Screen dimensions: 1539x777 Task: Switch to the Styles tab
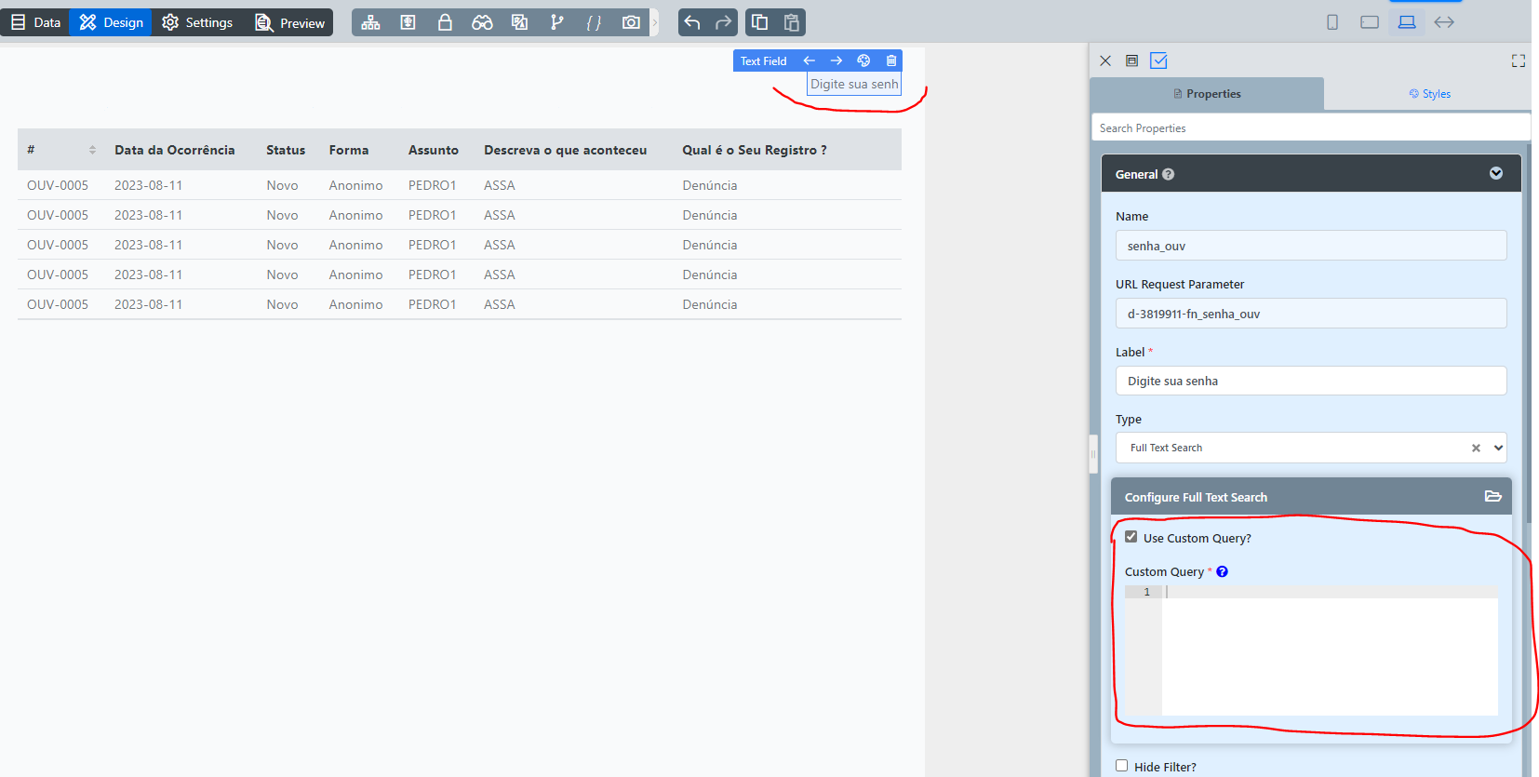pos(1429,94)
